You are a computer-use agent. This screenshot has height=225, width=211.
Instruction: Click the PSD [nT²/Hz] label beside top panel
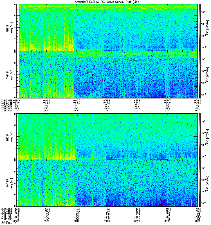click(208, 27)
